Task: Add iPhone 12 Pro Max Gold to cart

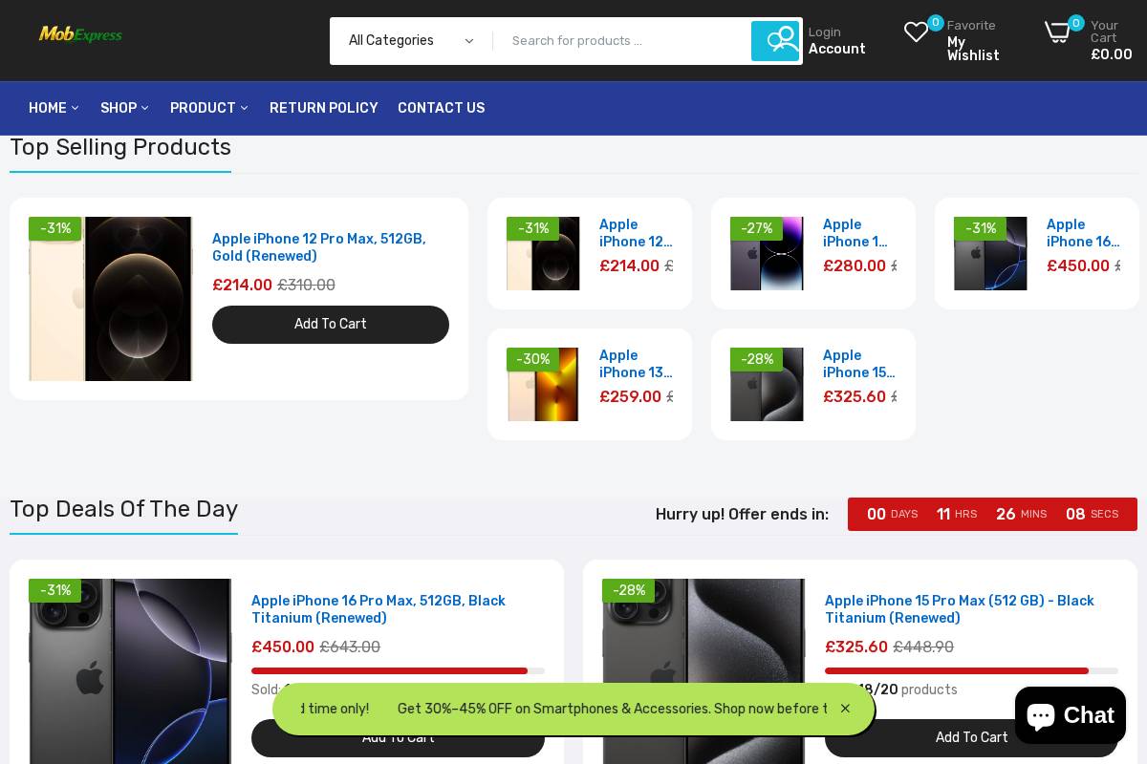Action: [x=331, y=325]
